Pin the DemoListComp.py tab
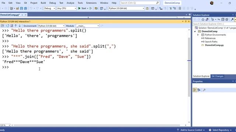 (22, 15)
